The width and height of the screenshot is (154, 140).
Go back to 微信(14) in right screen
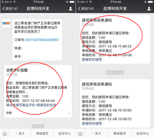(86, 9)
